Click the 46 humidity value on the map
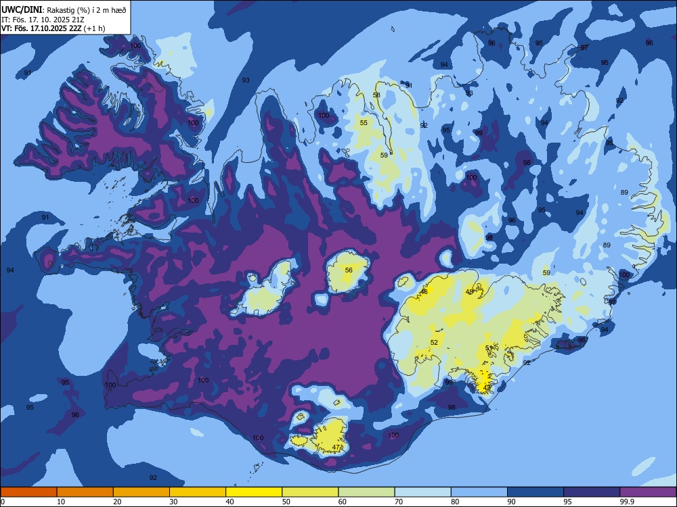 point(424,291)
